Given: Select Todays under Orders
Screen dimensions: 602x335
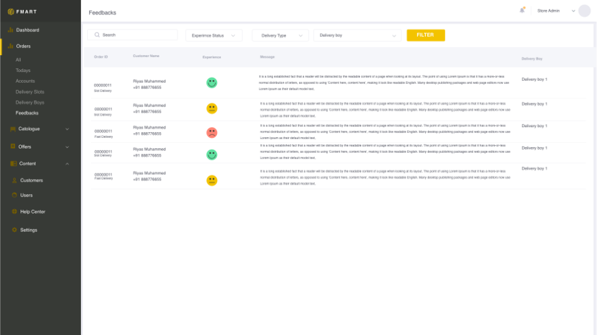Looking at the screenshot, I should point(23,71).
